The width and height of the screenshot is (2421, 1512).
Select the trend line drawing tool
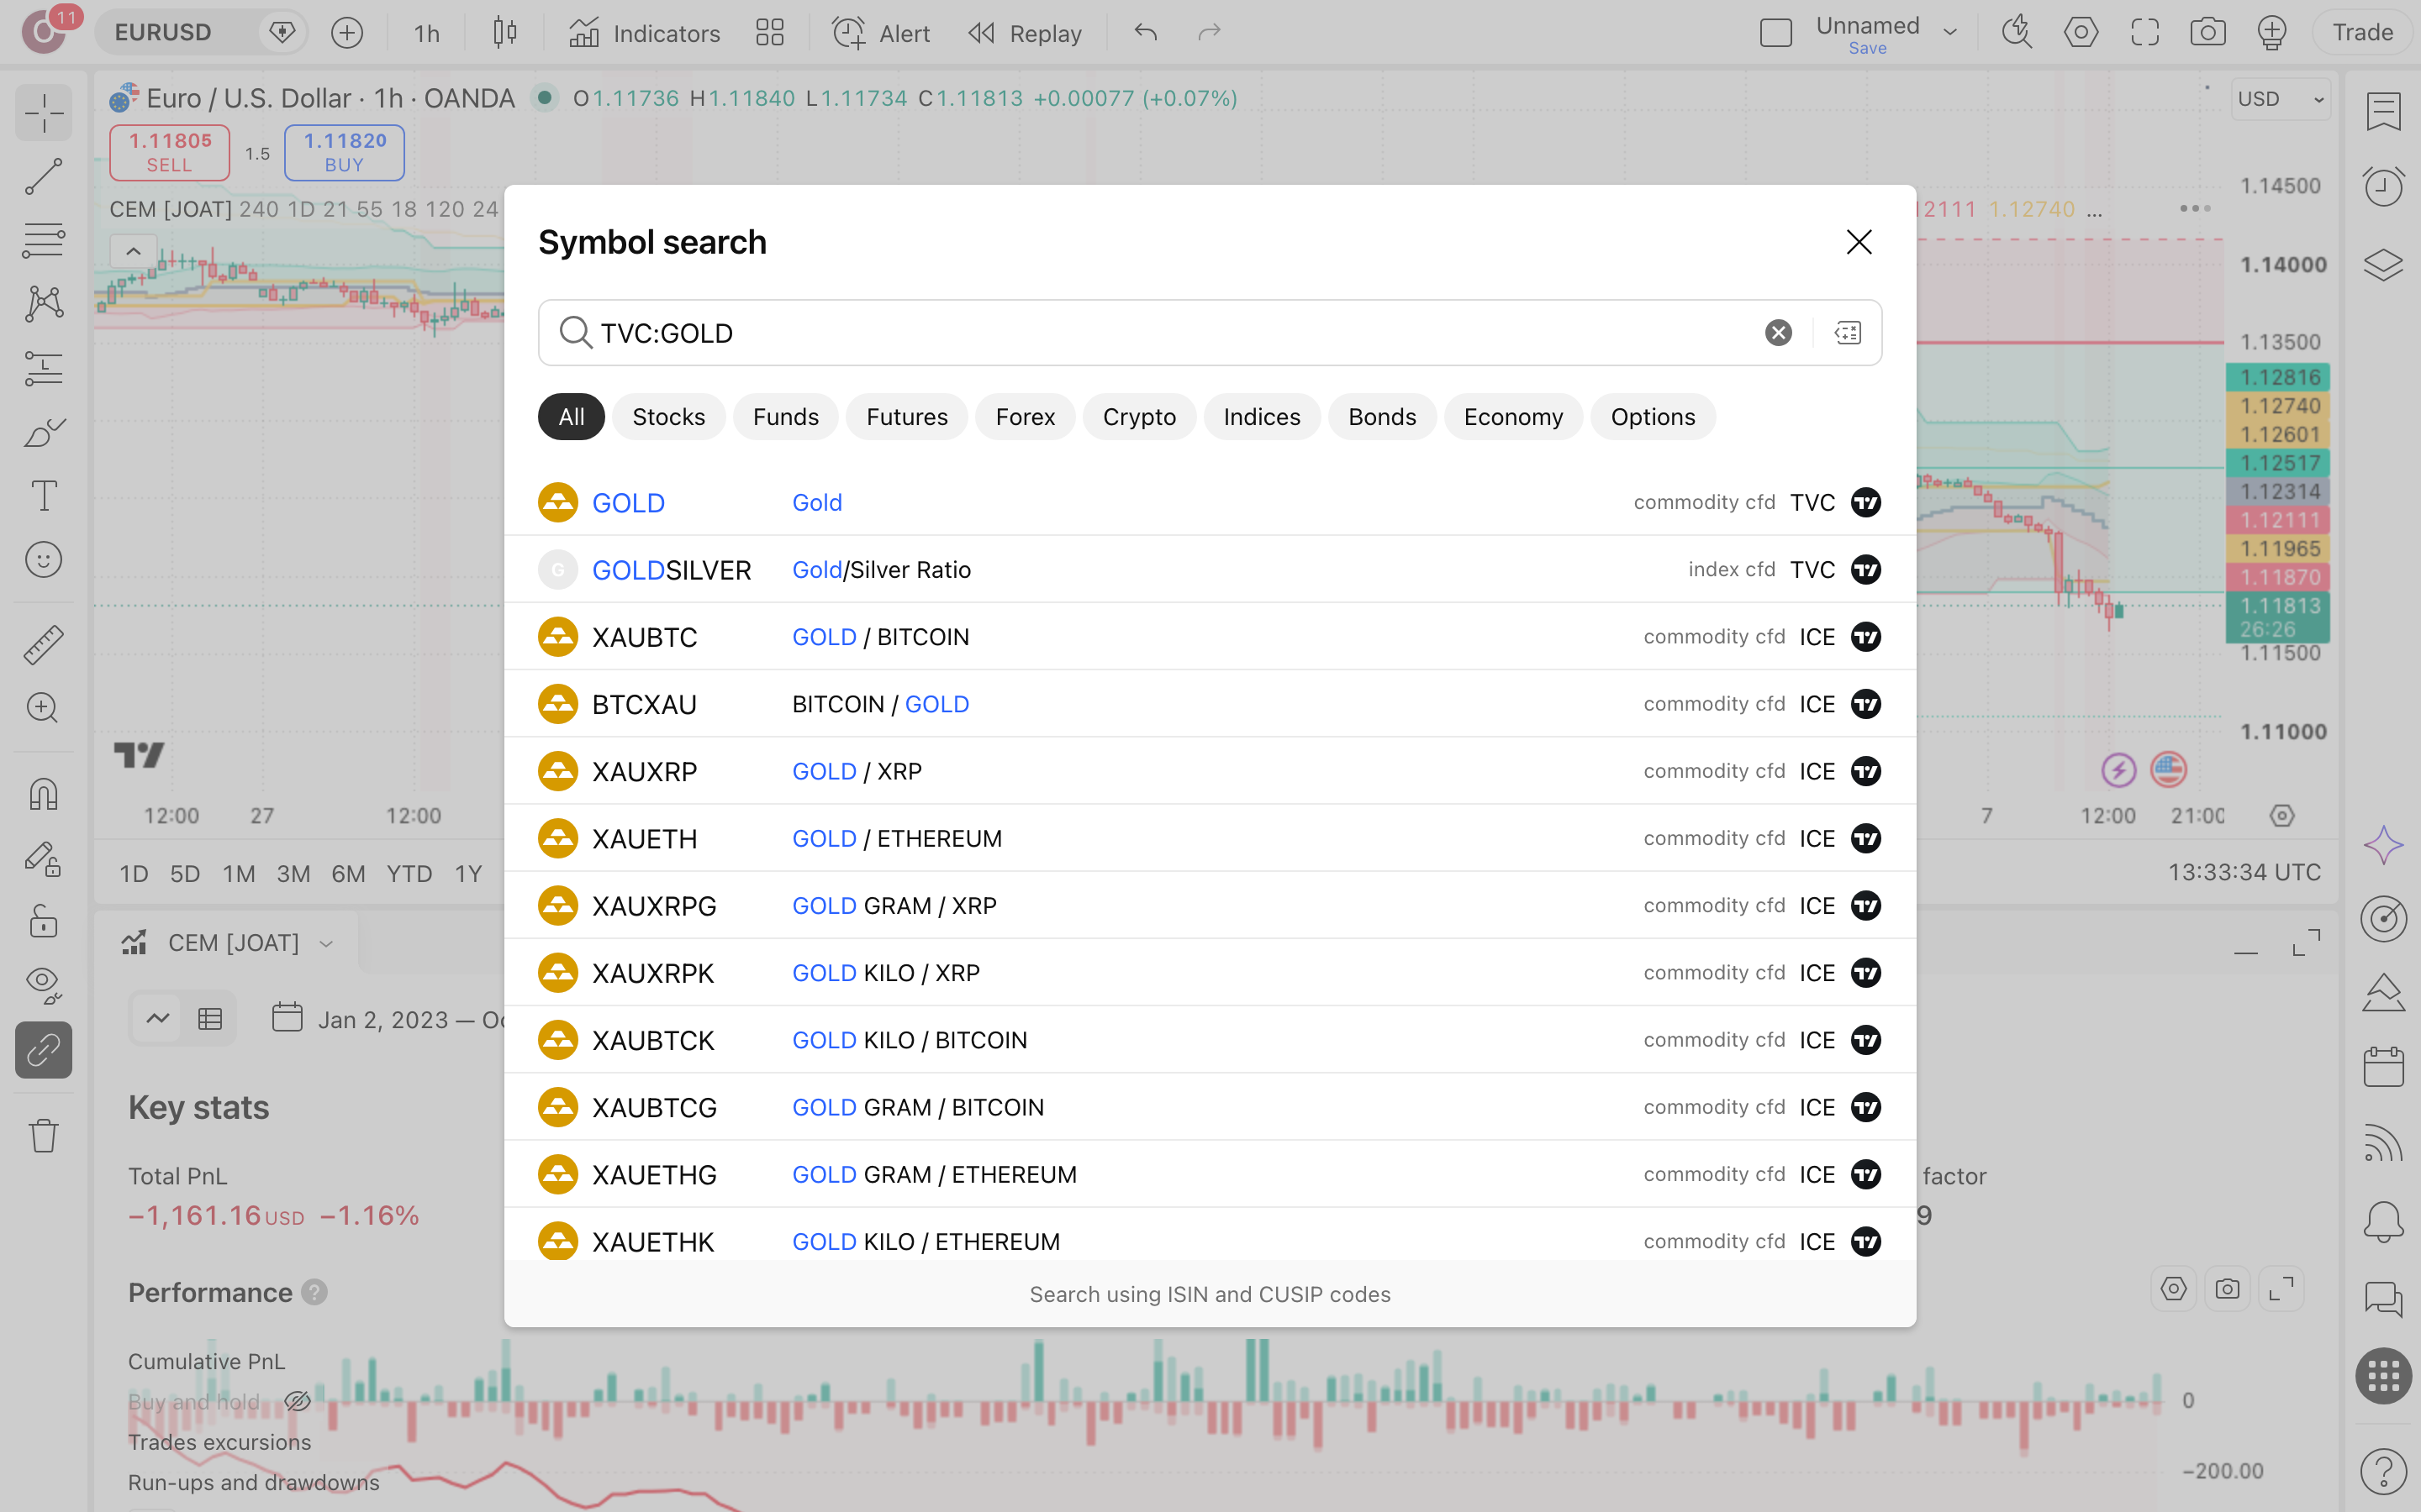[x=43, y=176]
